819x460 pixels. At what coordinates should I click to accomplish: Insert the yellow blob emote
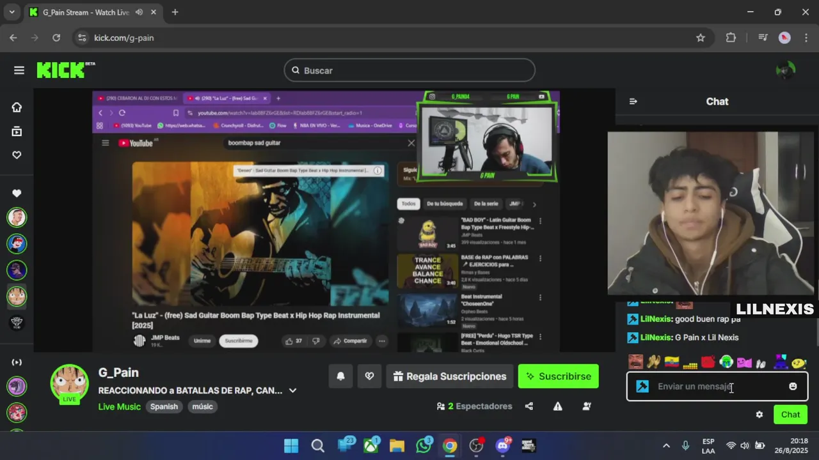tap(799, 363)
